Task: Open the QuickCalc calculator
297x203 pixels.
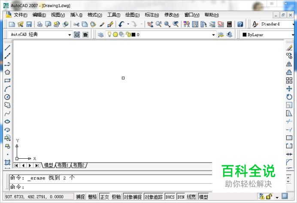Action: (229, 24)
